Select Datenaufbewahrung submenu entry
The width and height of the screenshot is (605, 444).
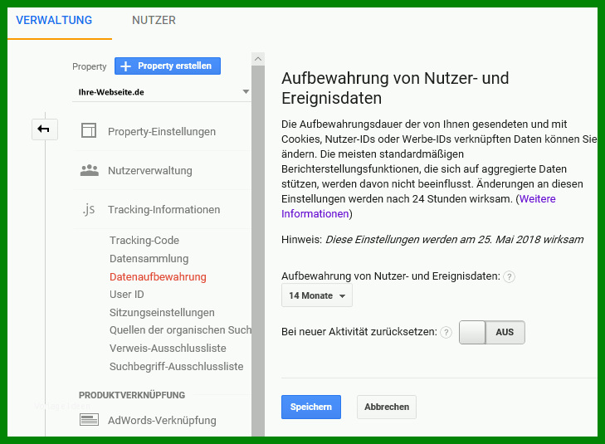point(158,276)
